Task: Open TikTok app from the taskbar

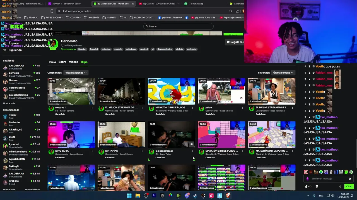Action: 211,196
